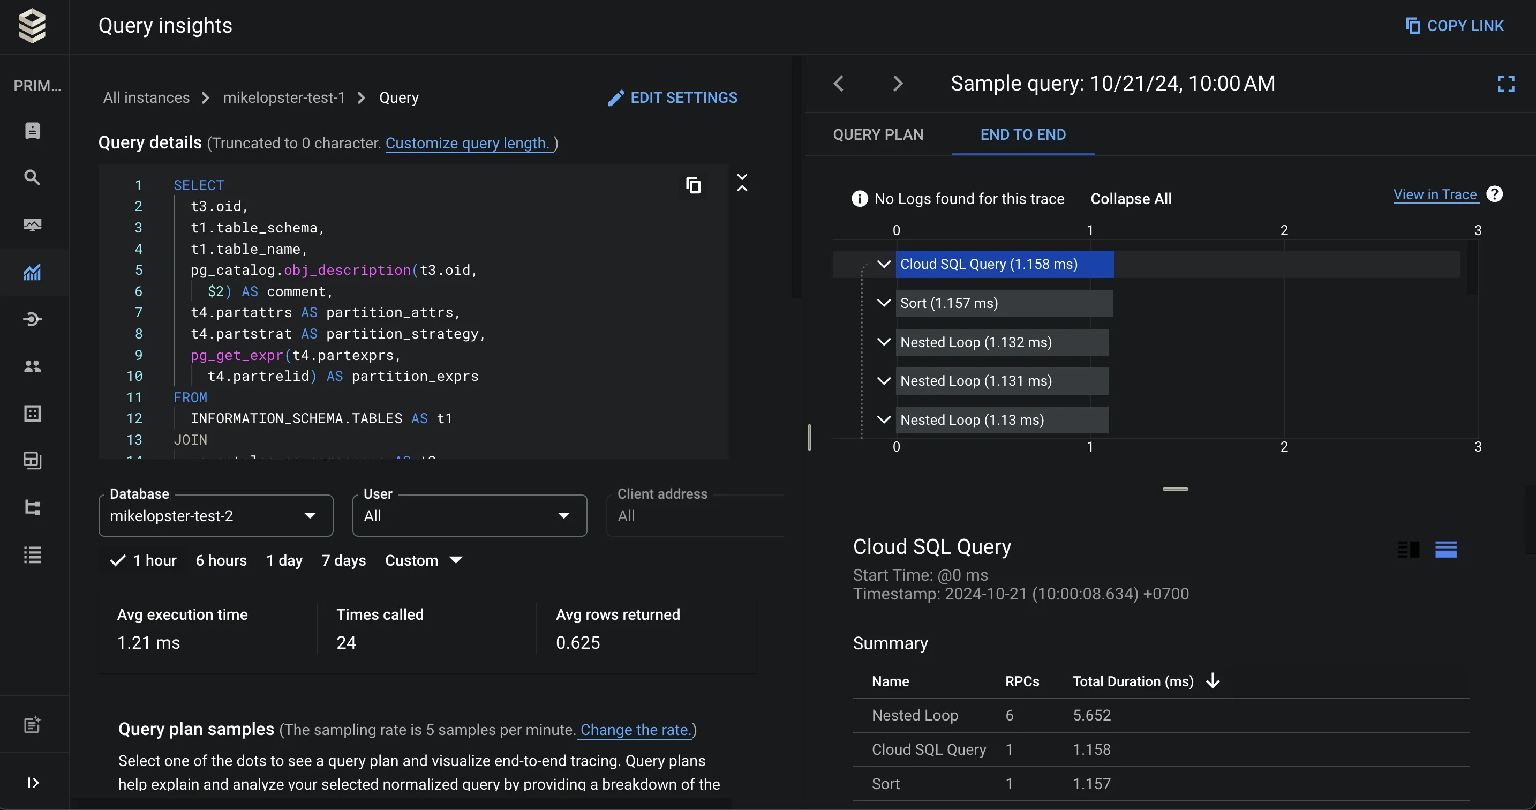Click trace chart vertical scrollbar
The image size is (1536, 810).
click(x=1472, y=267)
